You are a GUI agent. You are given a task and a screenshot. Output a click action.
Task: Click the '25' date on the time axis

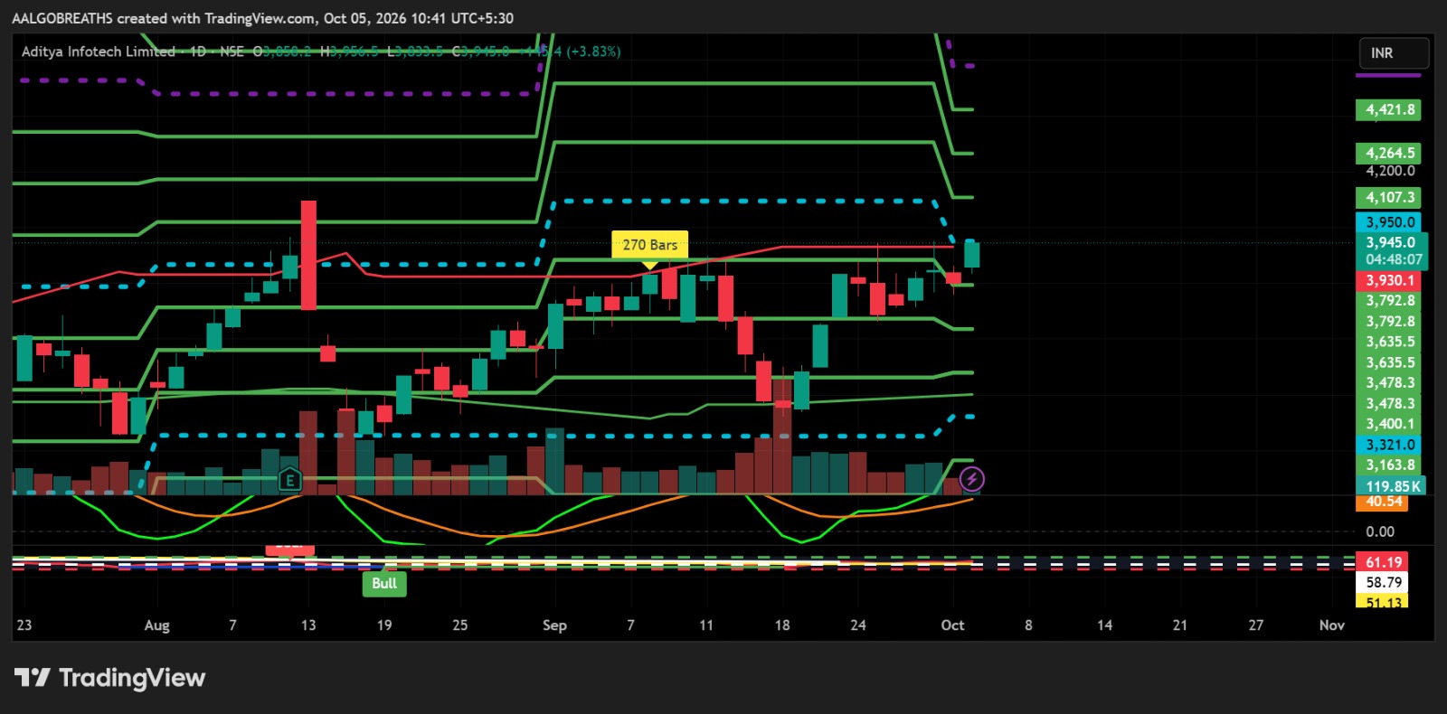[460, 625]
